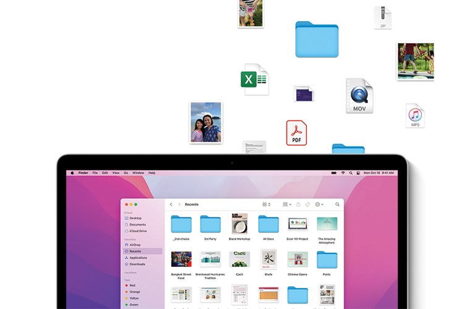Select the Orange tag in sidebar
Image resolution: width=464 pixels, height=309 pixels.
point(134,292)
